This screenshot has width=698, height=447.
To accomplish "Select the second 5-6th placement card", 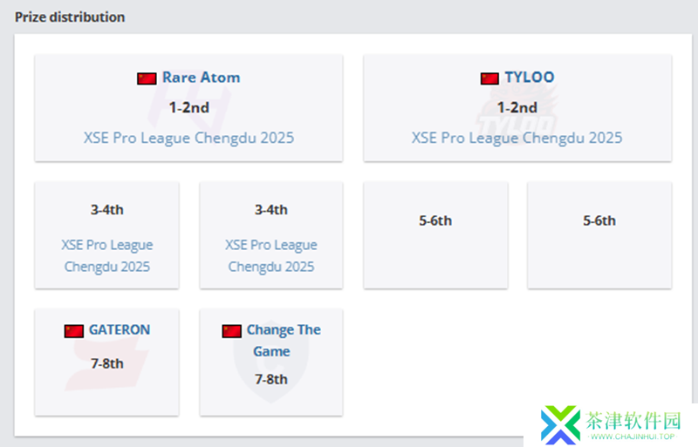I will pyautogui.click(x=599, y=235).
